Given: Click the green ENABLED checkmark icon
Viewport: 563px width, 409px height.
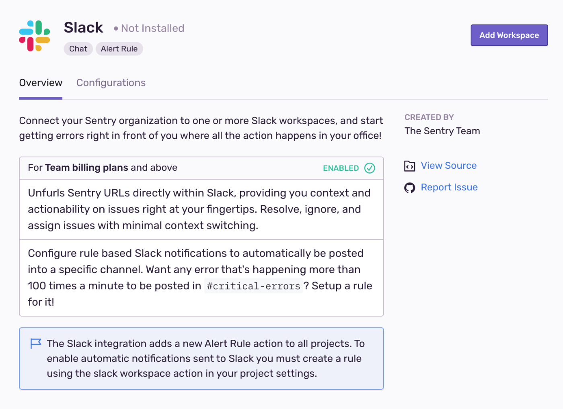Looking at the screenshot, I should [370, 168].
